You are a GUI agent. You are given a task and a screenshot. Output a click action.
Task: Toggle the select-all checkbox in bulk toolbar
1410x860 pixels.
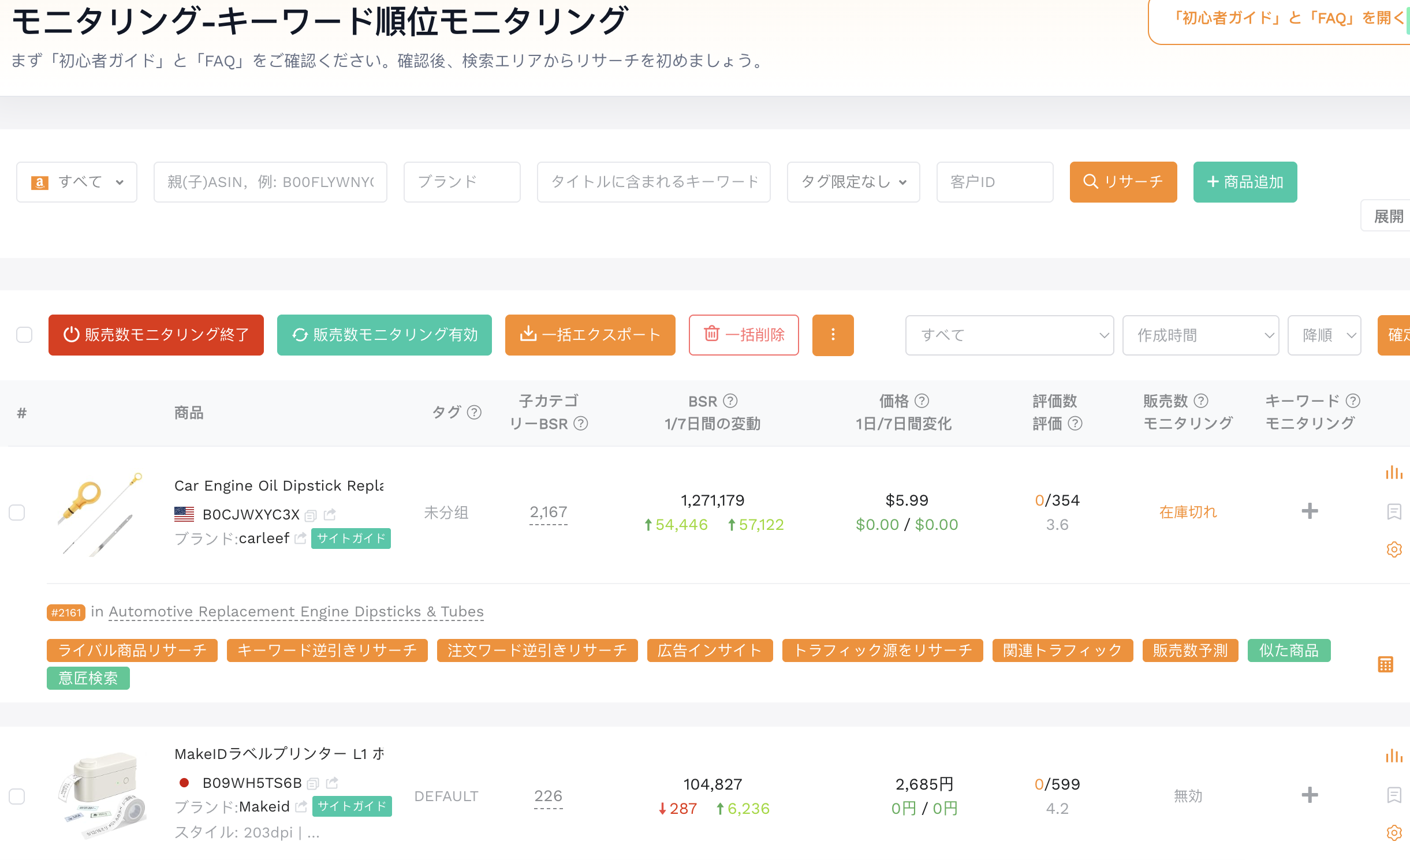tap(24, 335)
